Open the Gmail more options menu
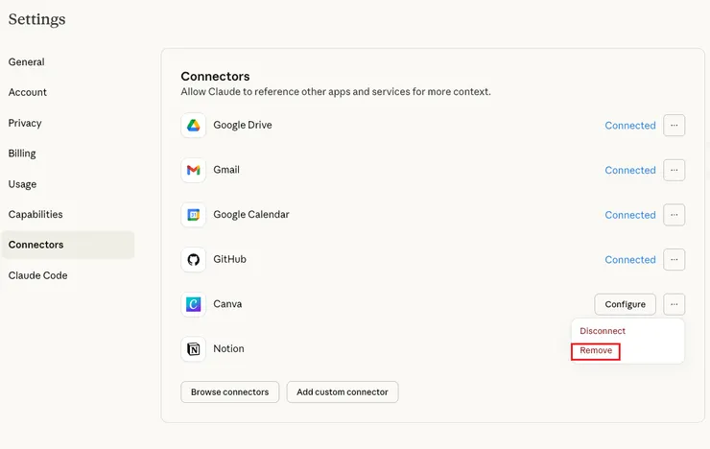This screenshot has width=710, height=449. [x=674, y=170]
